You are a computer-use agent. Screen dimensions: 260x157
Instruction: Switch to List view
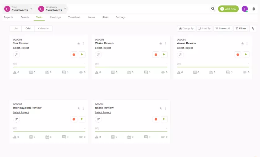tap(16, 28)
